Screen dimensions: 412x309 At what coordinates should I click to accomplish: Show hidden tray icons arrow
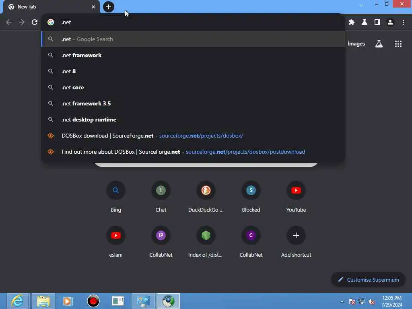pos(342,301)
